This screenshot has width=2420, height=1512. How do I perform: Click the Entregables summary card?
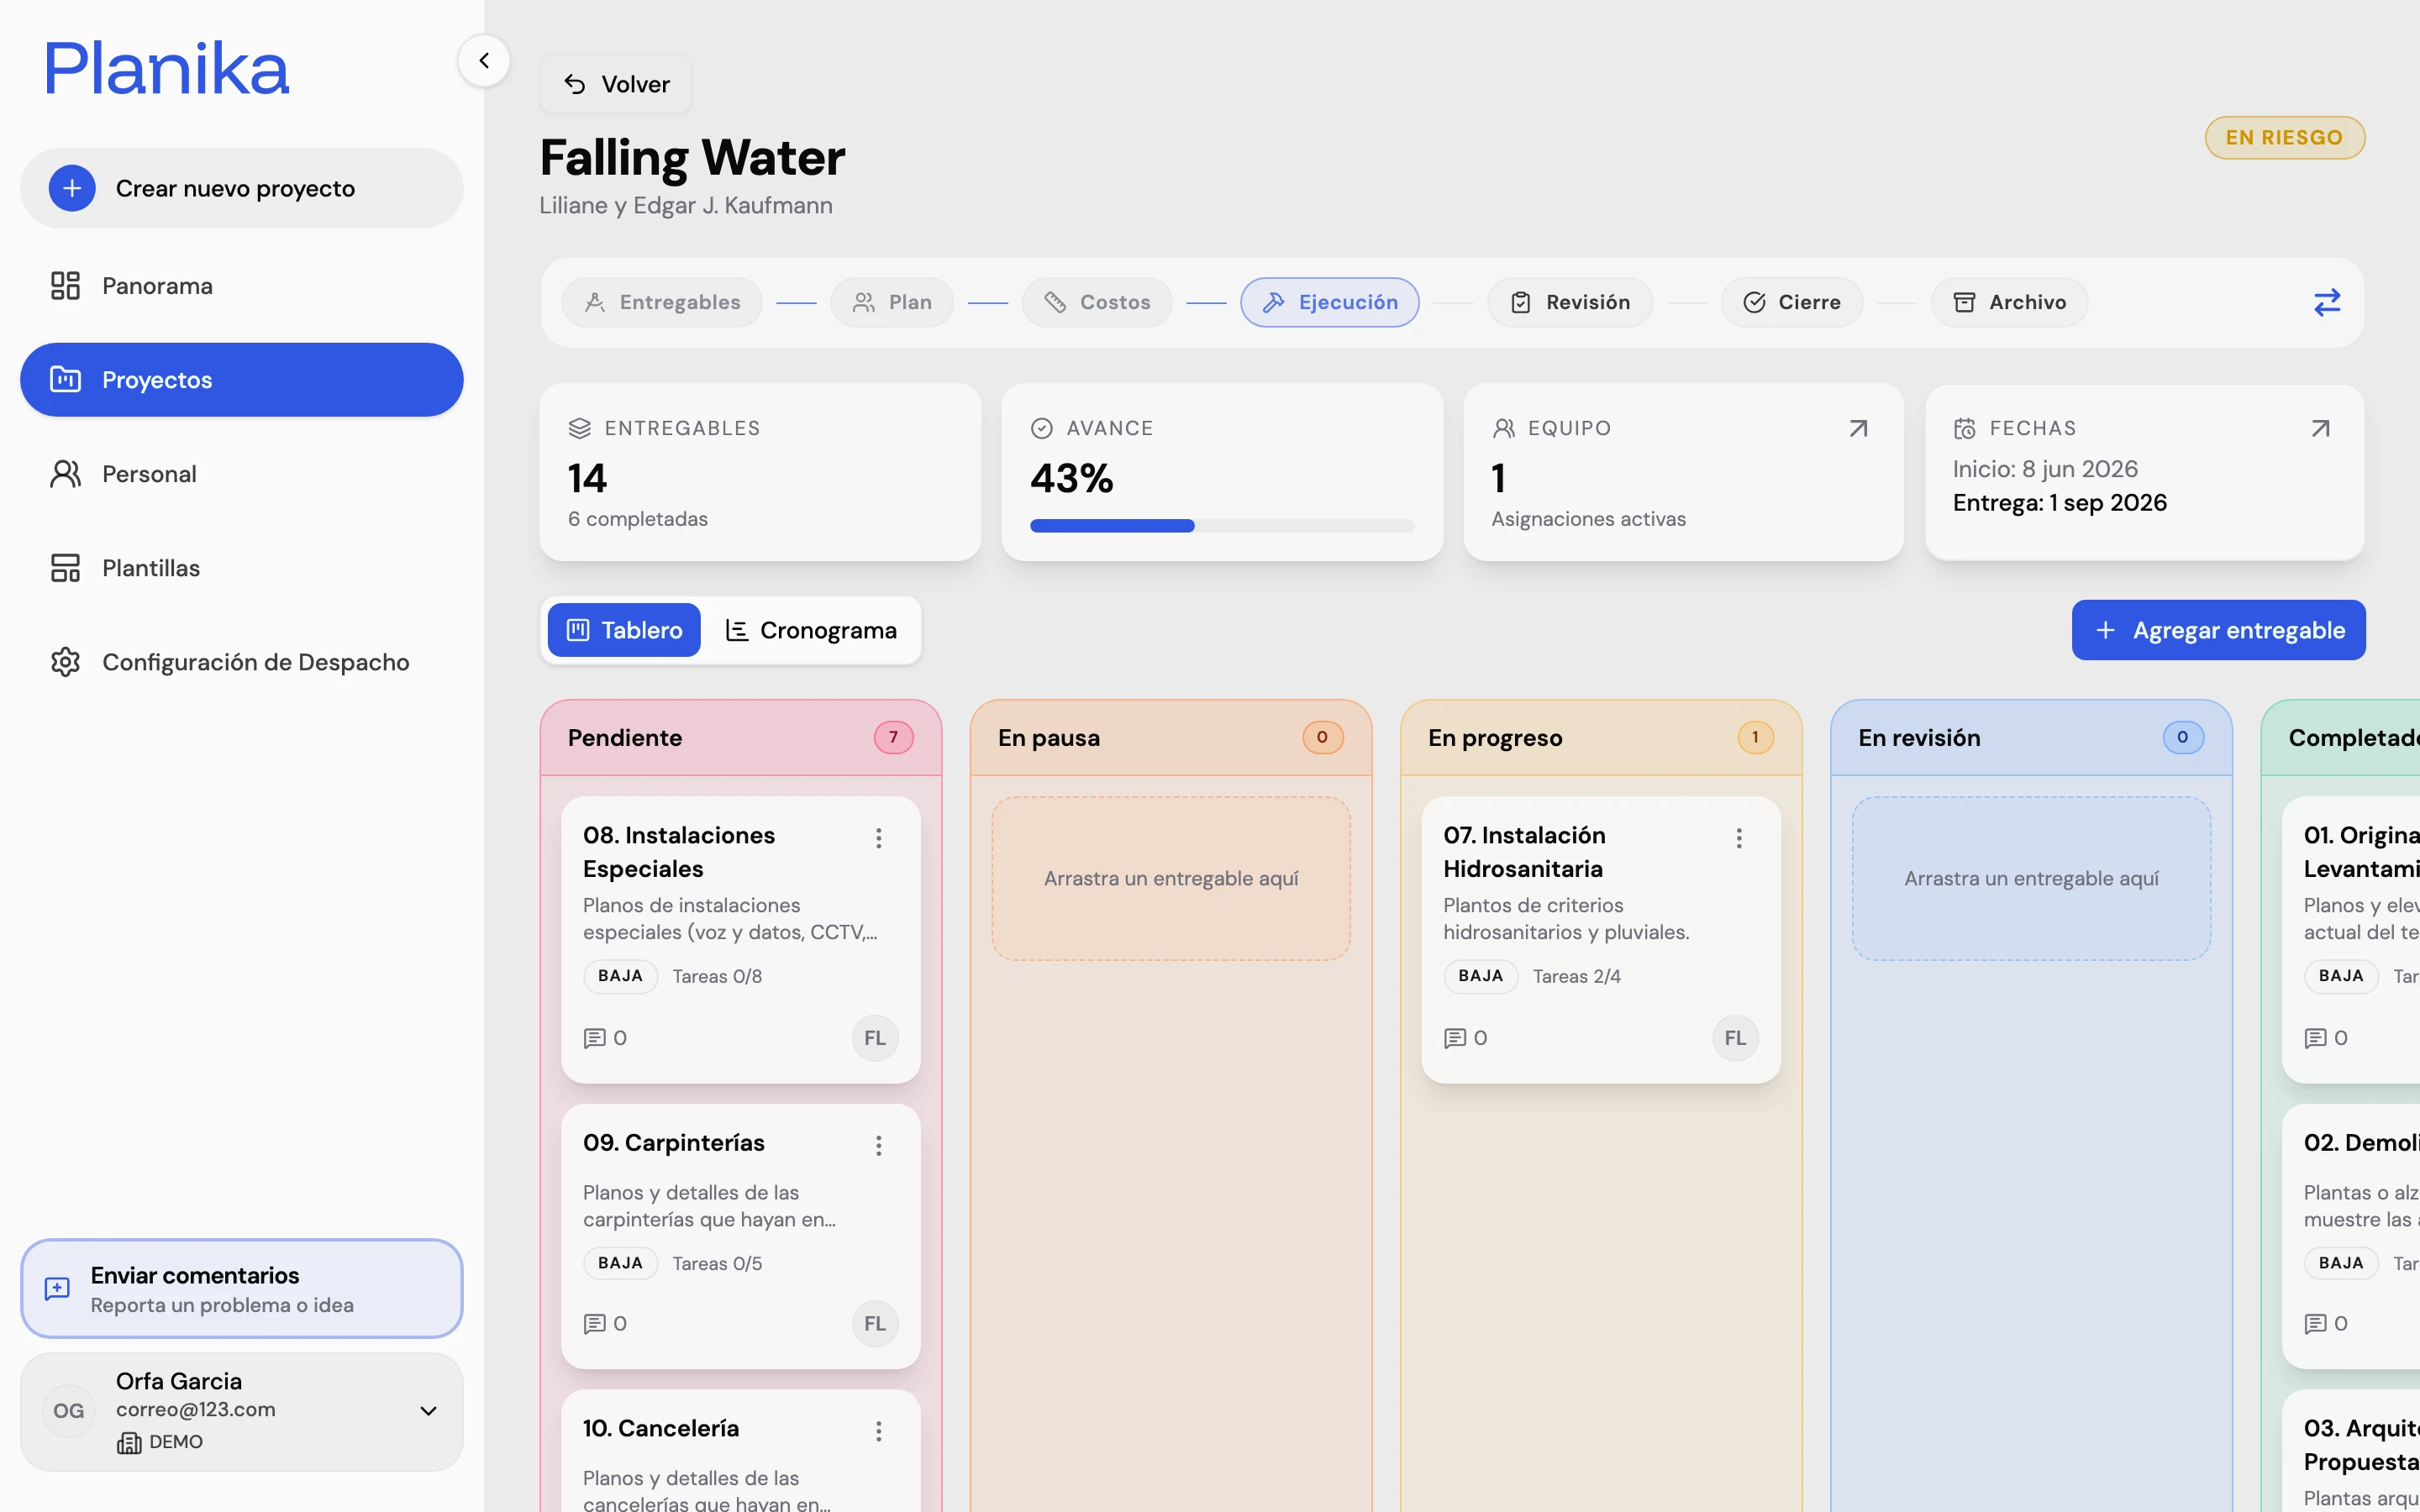point(760,472)
